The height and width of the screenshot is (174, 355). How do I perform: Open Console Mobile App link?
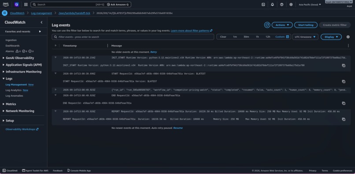[x=79, y=170]
